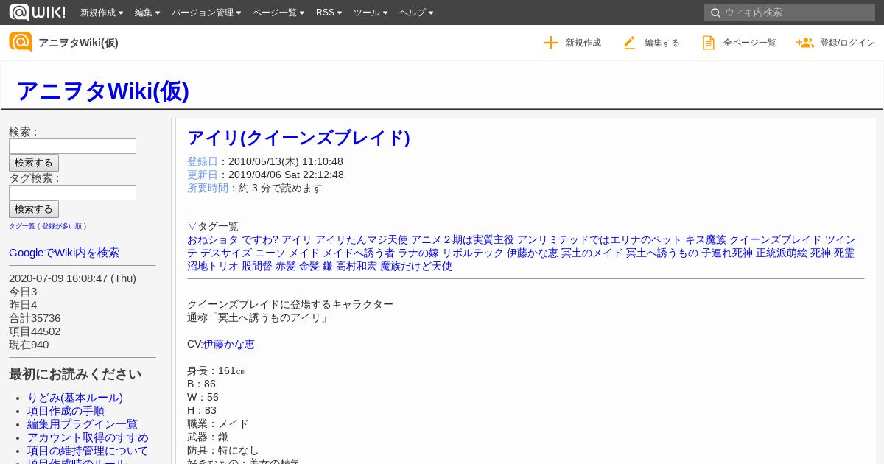Click 伊藤かな恵 link after CV:

(x=229, y=344)
